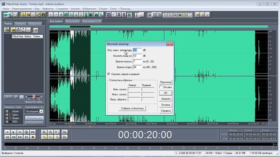Open the Редактирование menu
Image resolution: width=280 pixels, height=157 pixels.
(22, 9)
